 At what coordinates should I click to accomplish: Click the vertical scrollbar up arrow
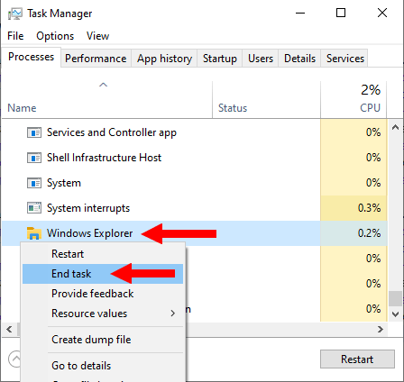[395, 127]
